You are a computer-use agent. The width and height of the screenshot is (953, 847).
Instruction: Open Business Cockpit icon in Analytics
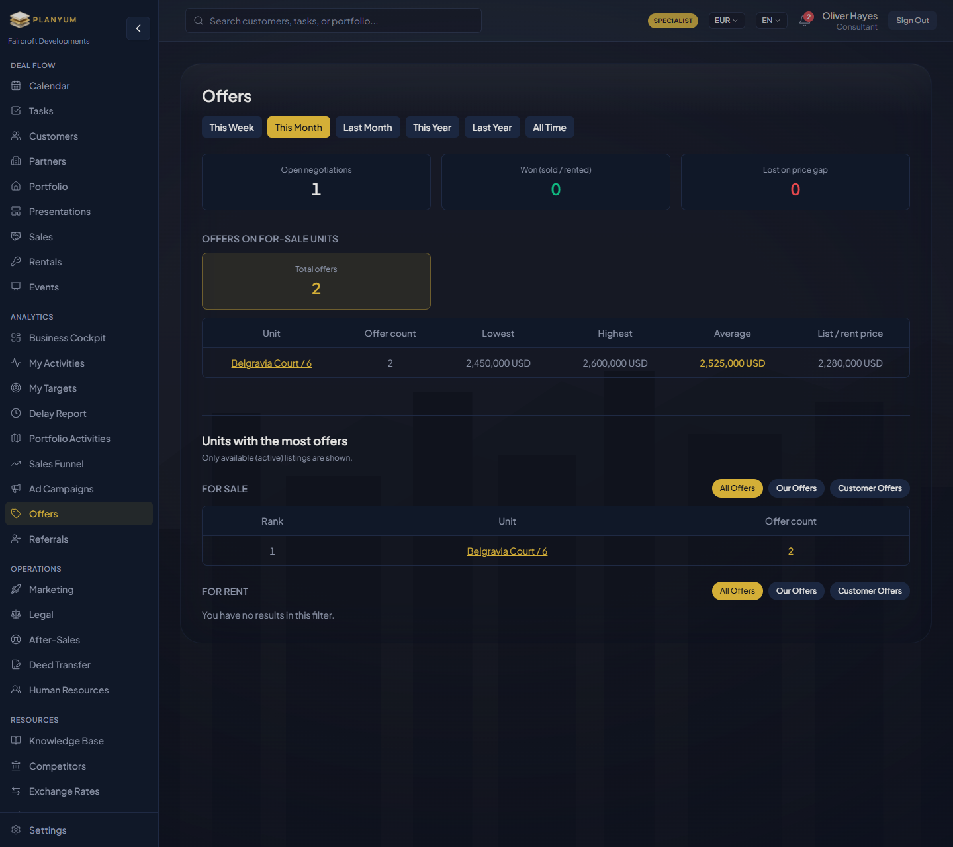pos(16,337)
